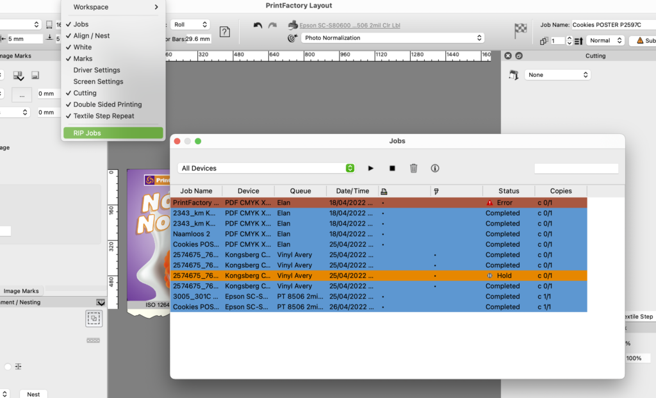Viewport: 656px width, 398px height.
Task: Select the Cookies POS job dated 26/04/2022
Action: (x=379, y=307)
